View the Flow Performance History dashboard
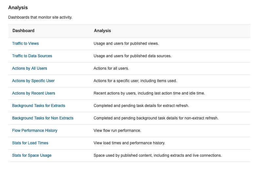Screen dimensions: 259x178 pyautogui.click(x=35, y=131)
